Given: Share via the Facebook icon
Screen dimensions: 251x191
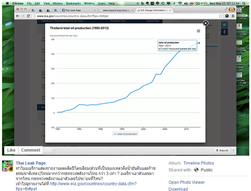Looking at the screenshot, I should 225,32.
